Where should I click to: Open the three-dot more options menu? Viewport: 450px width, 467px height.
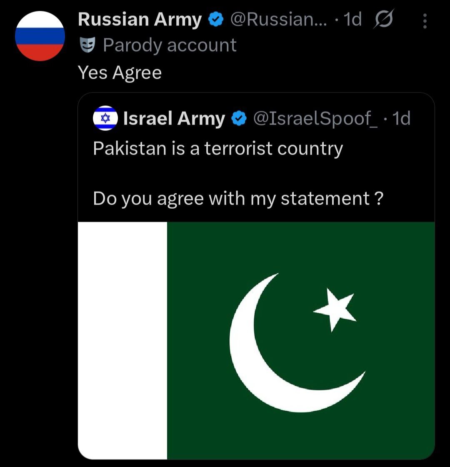pos(425,21)
